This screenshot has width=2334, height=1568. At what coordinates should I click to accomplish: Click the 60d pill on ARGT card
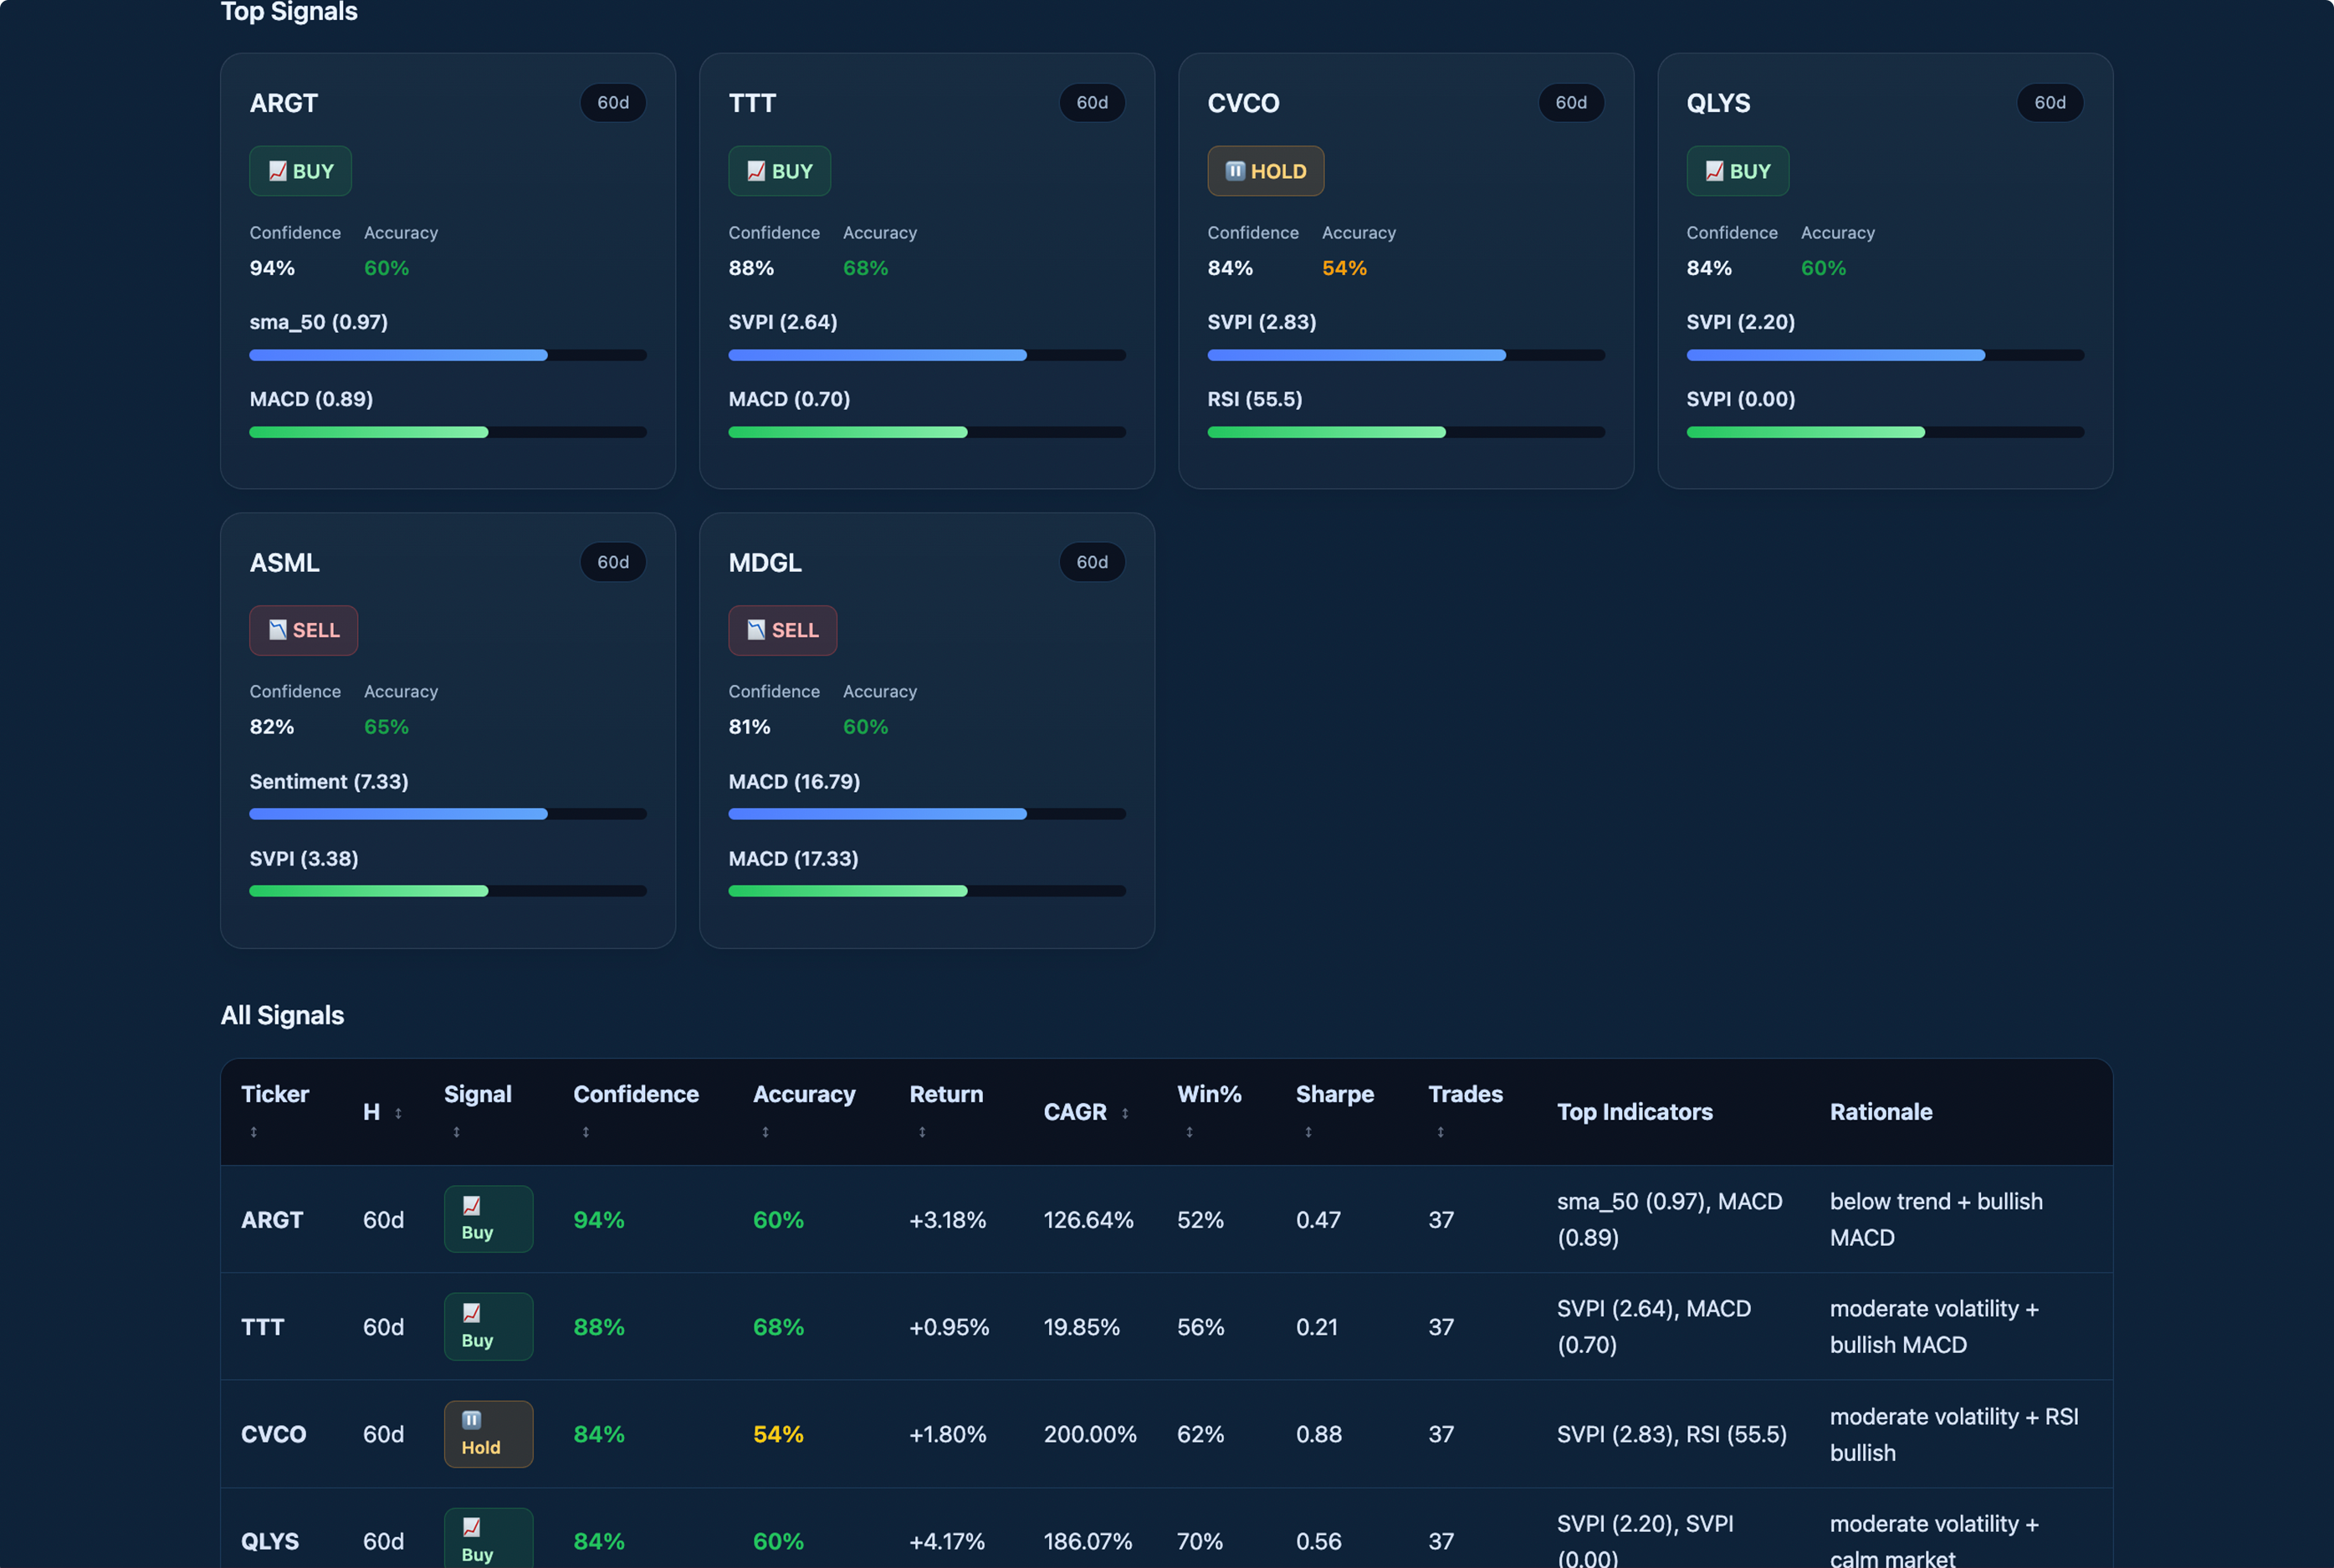[613, 103]
